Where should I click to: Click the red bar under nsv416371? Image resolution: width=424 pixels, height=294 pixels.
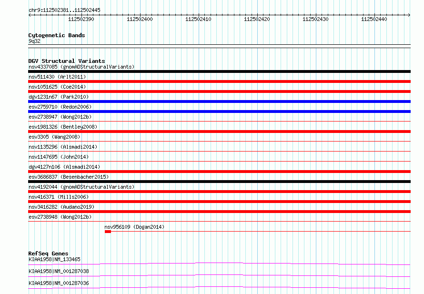pos(219,202)
